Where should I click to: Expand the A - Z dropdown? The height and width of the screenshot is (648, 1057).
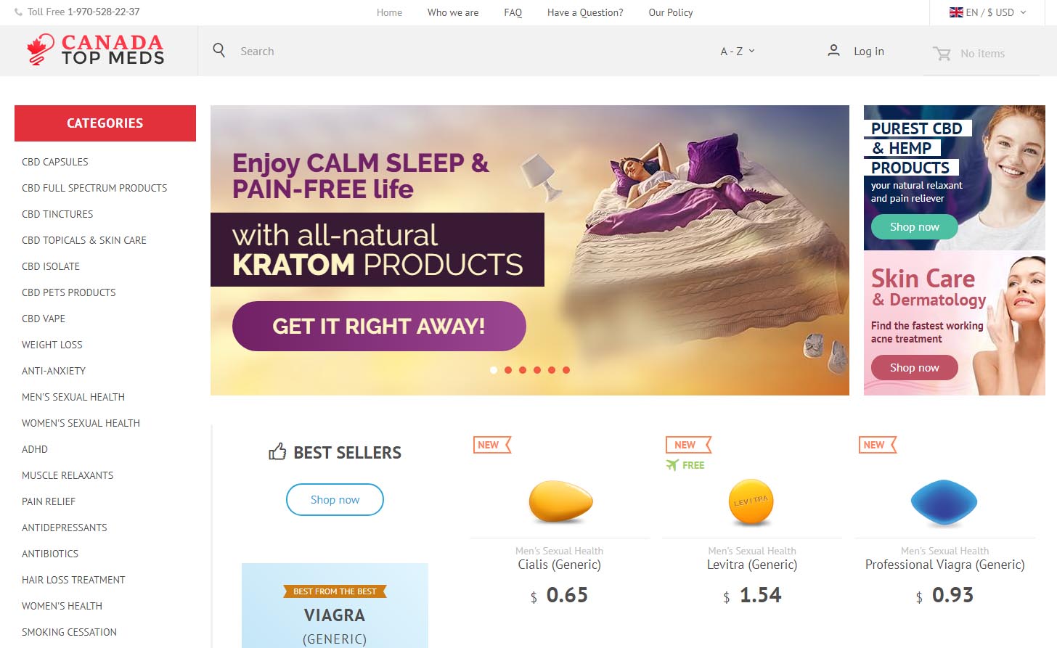click(x=738, y=51)
